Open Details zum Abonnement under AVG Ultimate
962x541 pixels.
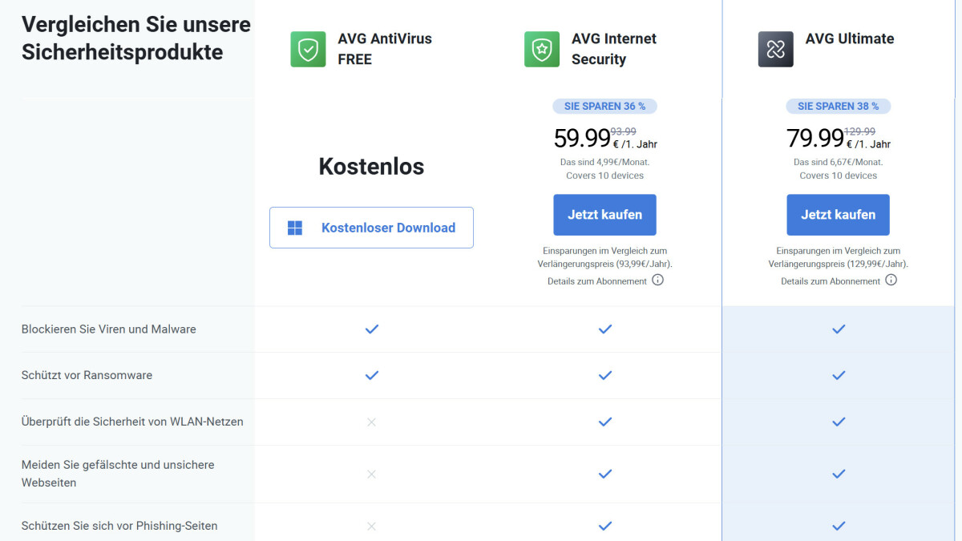831,281
